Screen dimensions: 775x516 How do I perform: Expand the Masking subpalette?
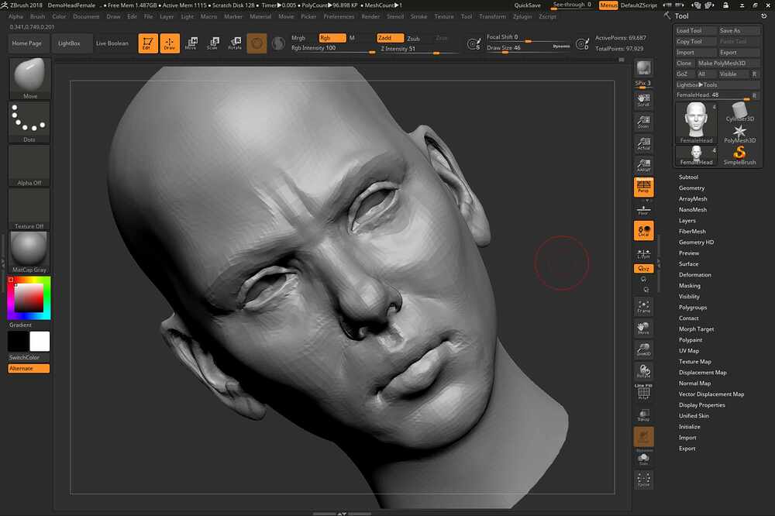[690, 286]
